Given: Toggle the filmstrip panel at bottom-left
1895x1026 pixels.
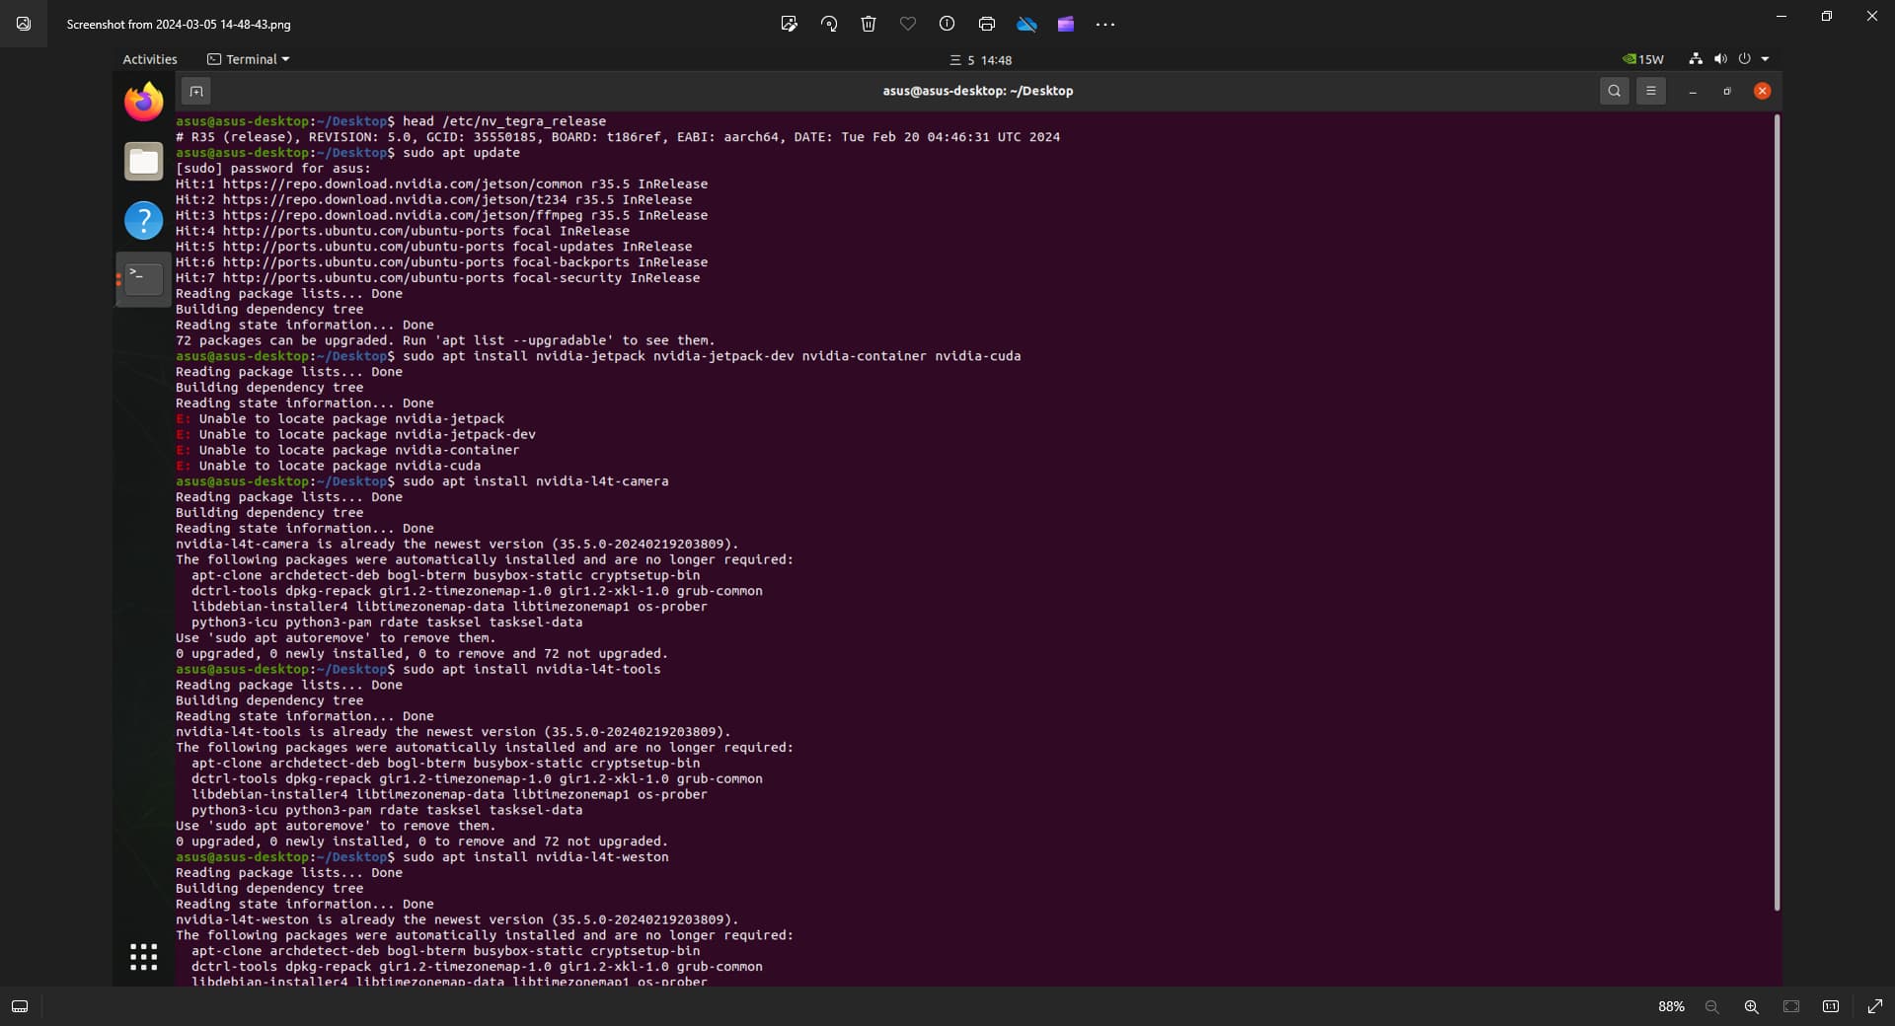Looking at the screenshot, I should [x=20, y=1006].
